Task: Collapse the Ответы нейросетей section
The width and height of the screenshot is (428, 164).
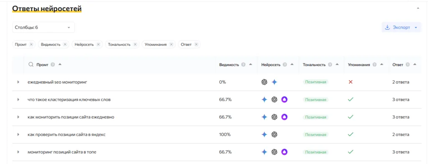Action: pos(418,8)
